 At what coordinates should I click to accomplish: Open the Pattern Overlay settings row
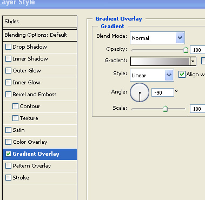tap(40, 166)
